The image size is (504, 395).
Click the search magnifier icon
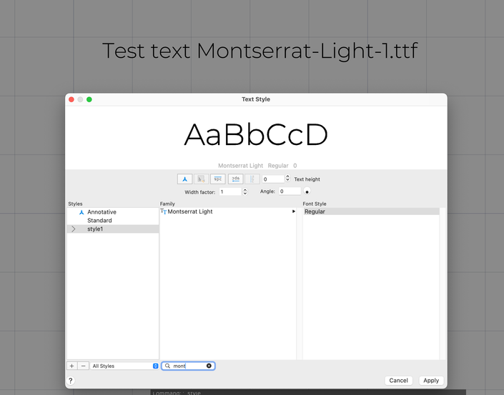click(167, 366)
